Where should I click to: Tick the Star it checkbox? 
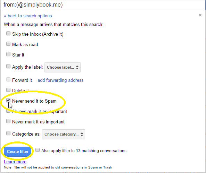tap(8, 54)
